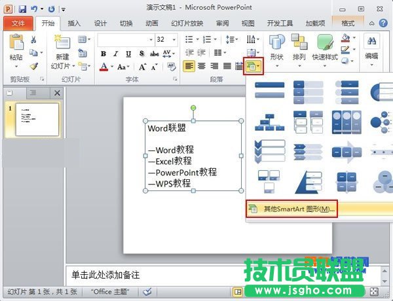The width and height of the screenshot is (393, 301).
Task: Click the Save icon in quick access toolbar
Action: (x=22, y=9)
